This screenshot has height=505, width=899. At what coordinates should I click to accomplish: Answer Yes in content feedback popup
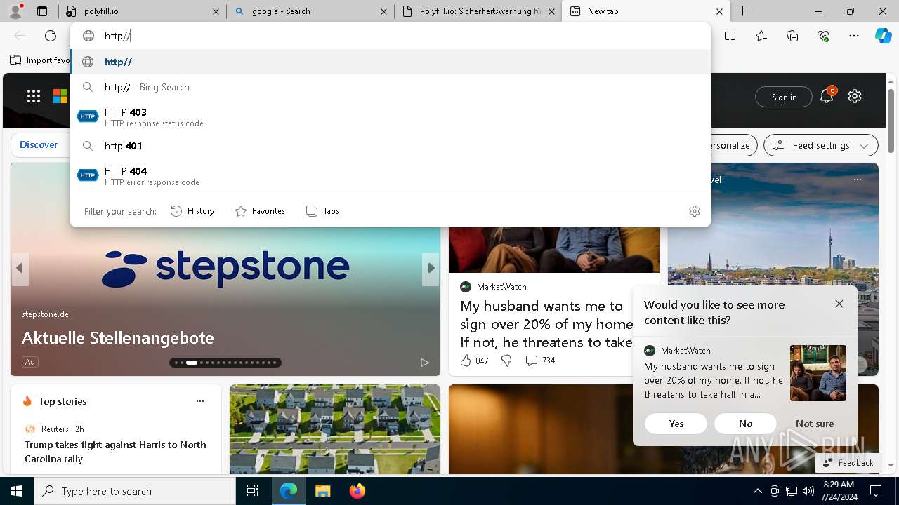coord(676,424)
